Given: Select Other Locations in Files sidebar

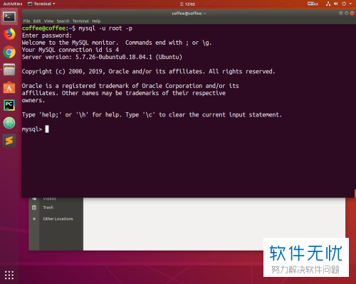Looking at the screenshot, I should point(58,219).
